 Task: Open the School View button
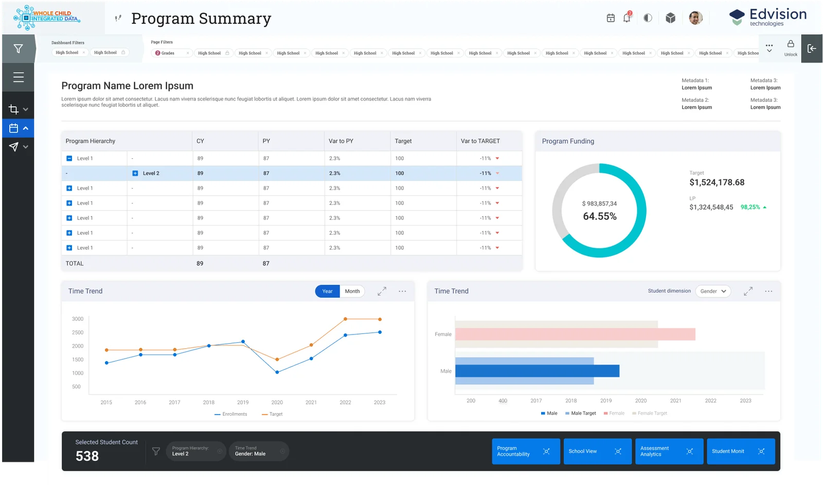(597, 451)
